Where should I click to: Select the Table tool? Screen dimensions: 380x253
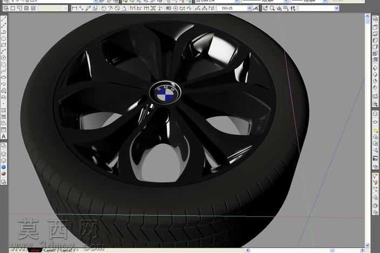pos(4,130)
